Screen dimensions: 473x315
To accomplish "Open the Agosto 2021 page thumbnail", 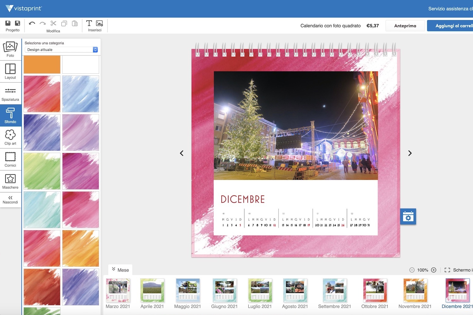I will (x=295, y=290).
